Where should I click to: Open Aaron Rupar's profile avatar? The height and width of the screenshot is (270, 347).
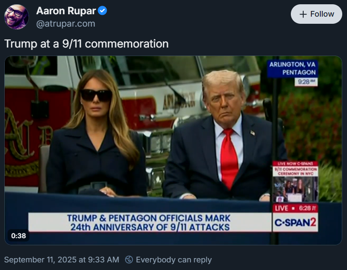(17, 17)
